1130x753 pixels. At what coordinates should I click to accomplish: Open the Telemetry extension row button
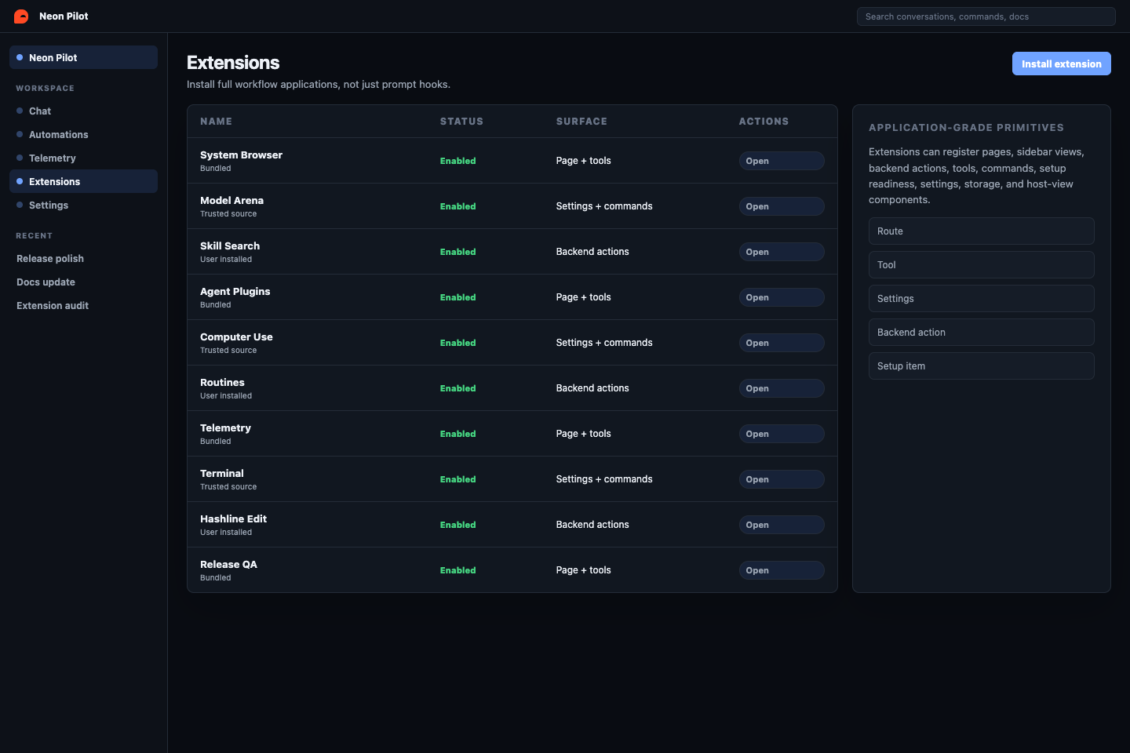(x=782, y=434)
